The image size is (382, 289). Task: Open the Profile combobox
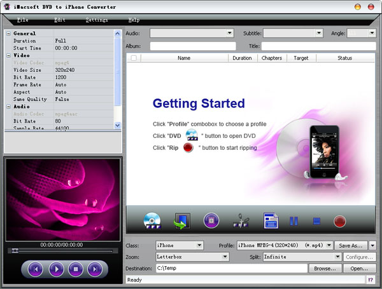point(329,245)
